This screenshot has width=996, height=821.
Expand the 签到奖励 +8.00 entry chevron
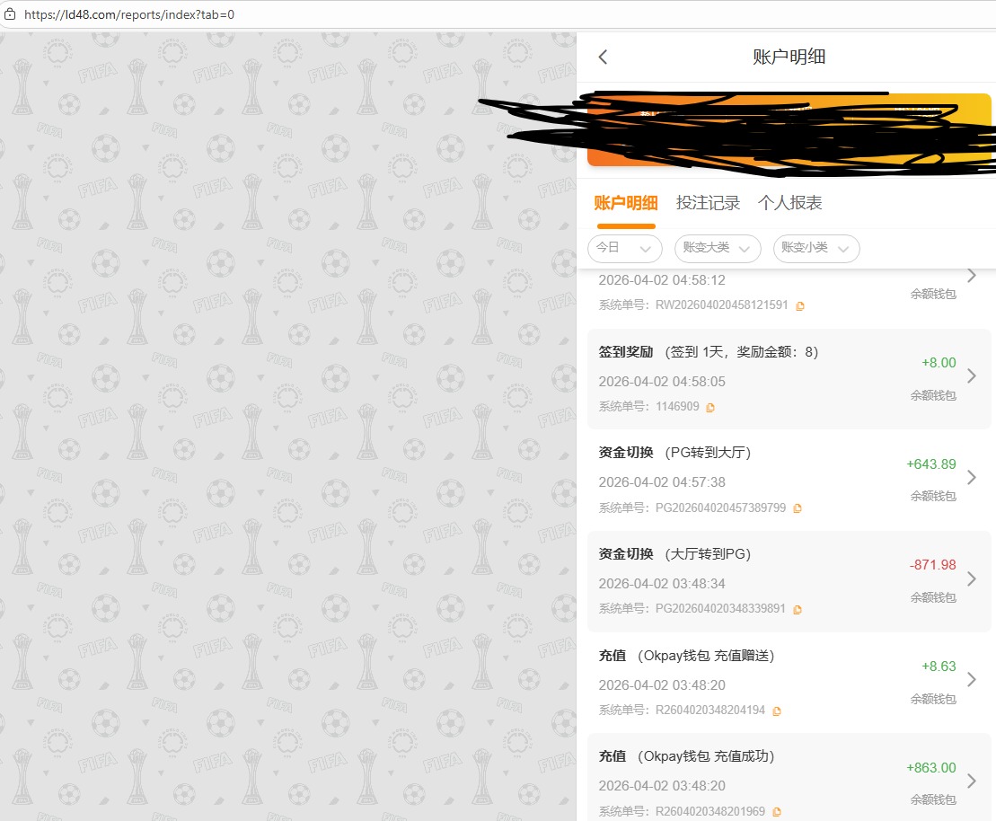coord(971,376)
